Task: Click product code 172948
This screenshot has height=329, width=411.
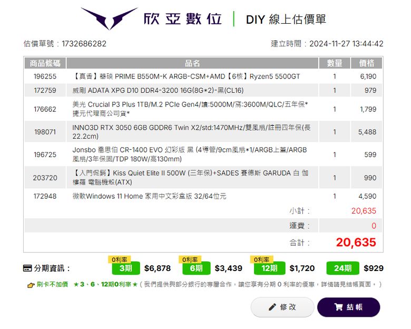Action: pos(45,196)
